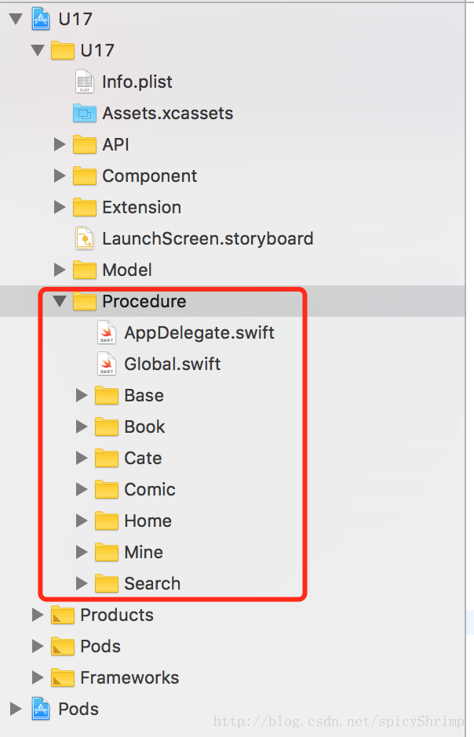The width and height of the screenshot is (474, 737).
Task: Expand the API folder
Action: (60, 144)
